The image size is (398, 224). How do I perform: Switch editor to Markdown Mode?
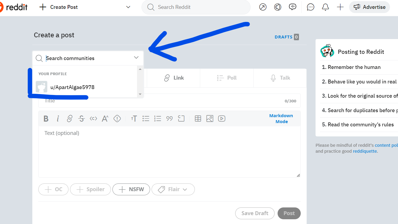281,119
